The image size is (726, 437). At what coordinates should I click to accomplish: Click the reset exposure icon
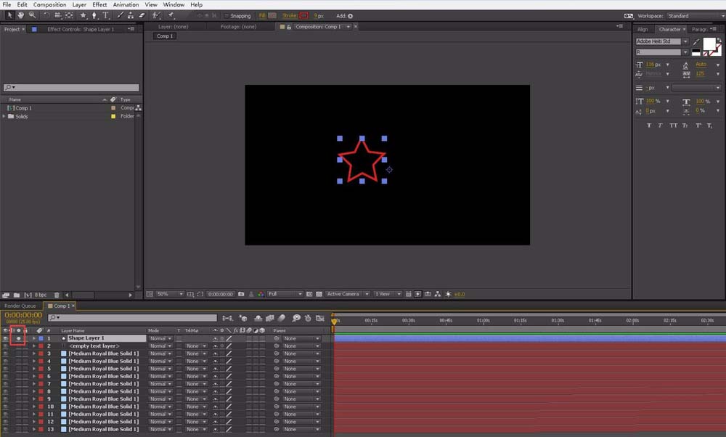(x=448, y=294)
